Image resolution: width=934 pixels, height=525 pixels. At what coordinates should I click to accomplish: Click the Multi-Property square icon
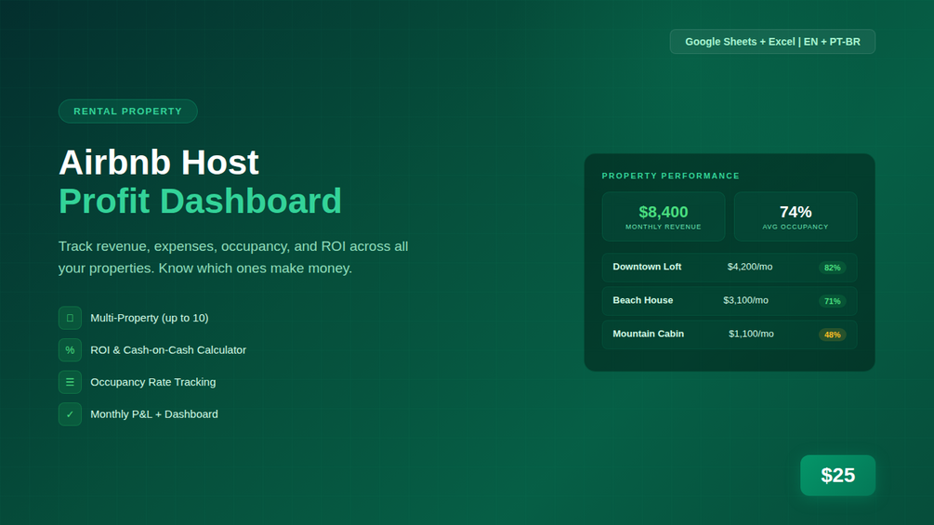[x=70, y=318]
